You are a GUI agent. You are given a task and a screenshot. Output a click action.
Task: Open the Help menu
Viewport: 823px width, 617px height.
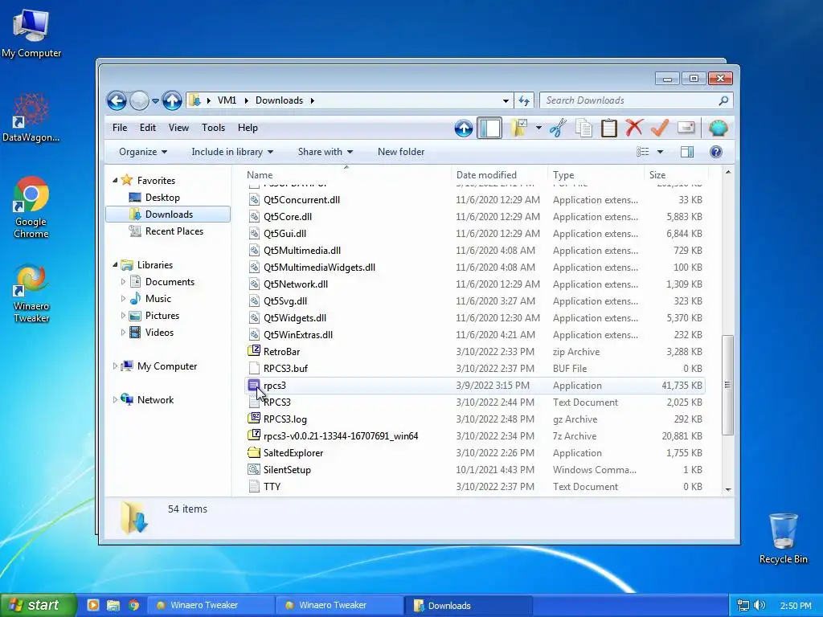[248, 128]
